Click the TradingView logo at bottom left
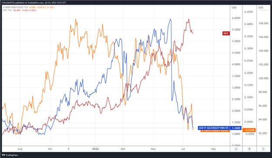272x158 pixels. (x=10, y=155)
